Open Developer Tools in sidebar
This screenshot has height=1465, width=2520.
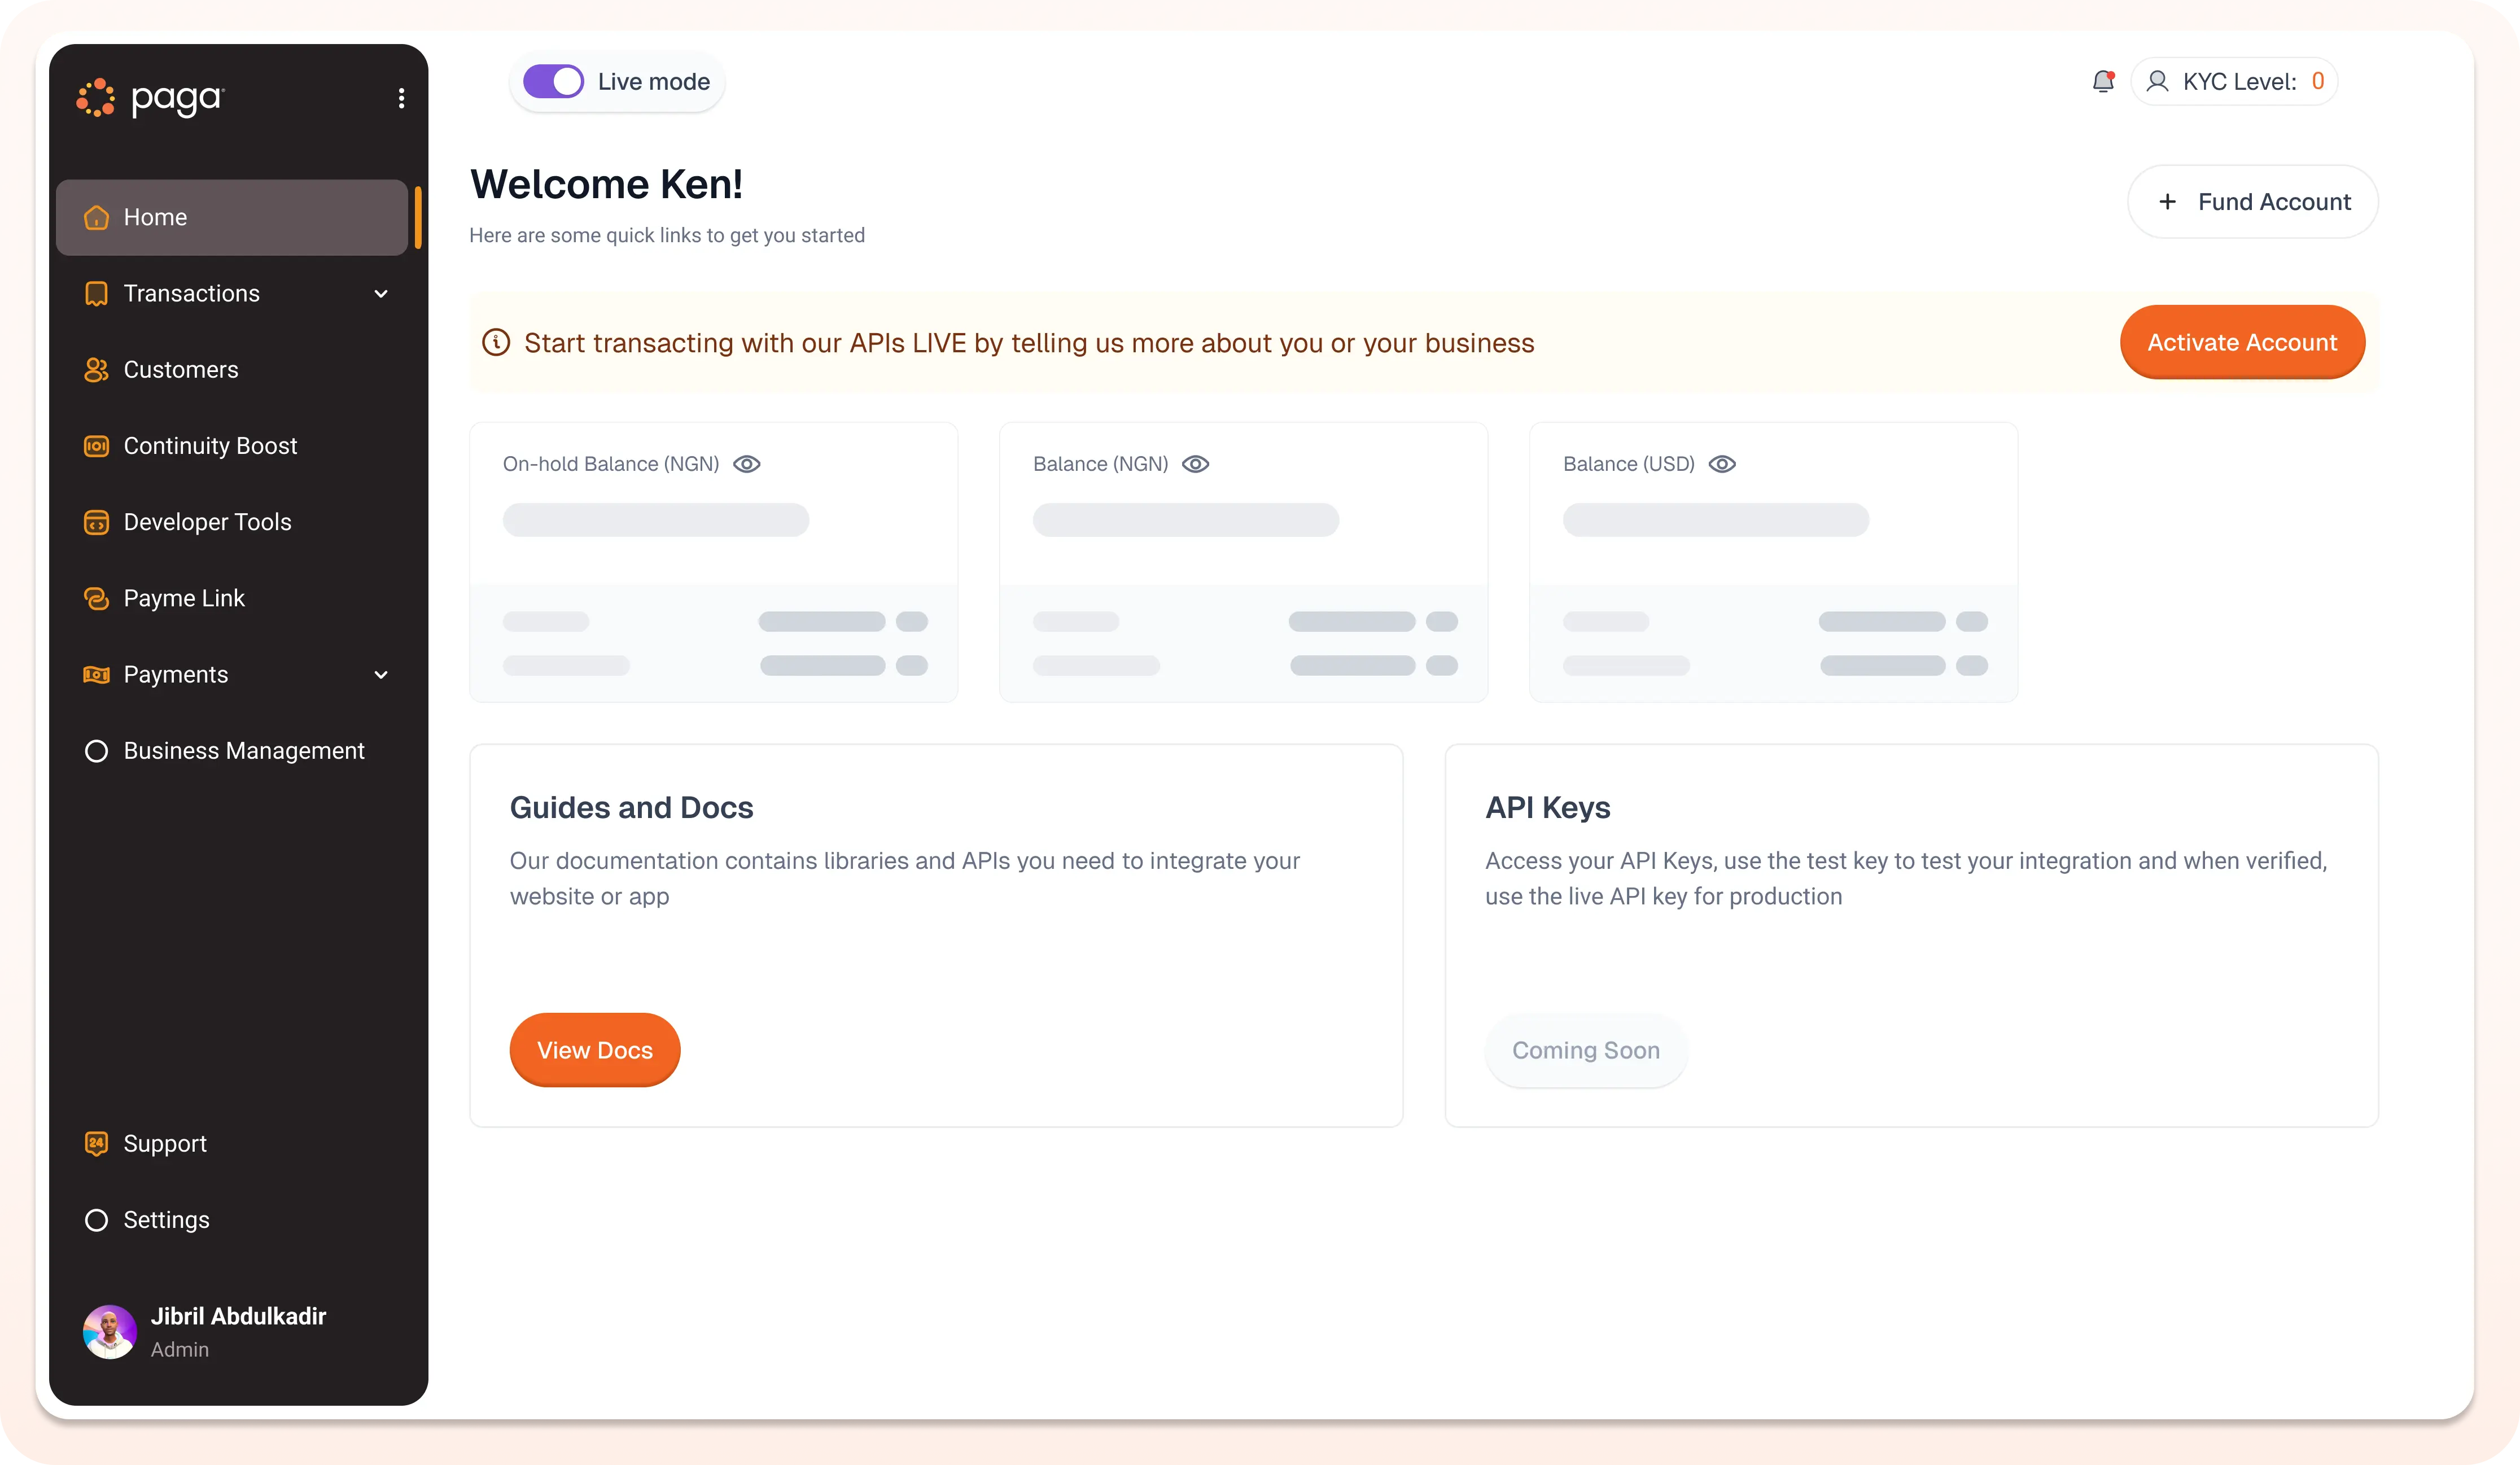click(x=207, y=522)
